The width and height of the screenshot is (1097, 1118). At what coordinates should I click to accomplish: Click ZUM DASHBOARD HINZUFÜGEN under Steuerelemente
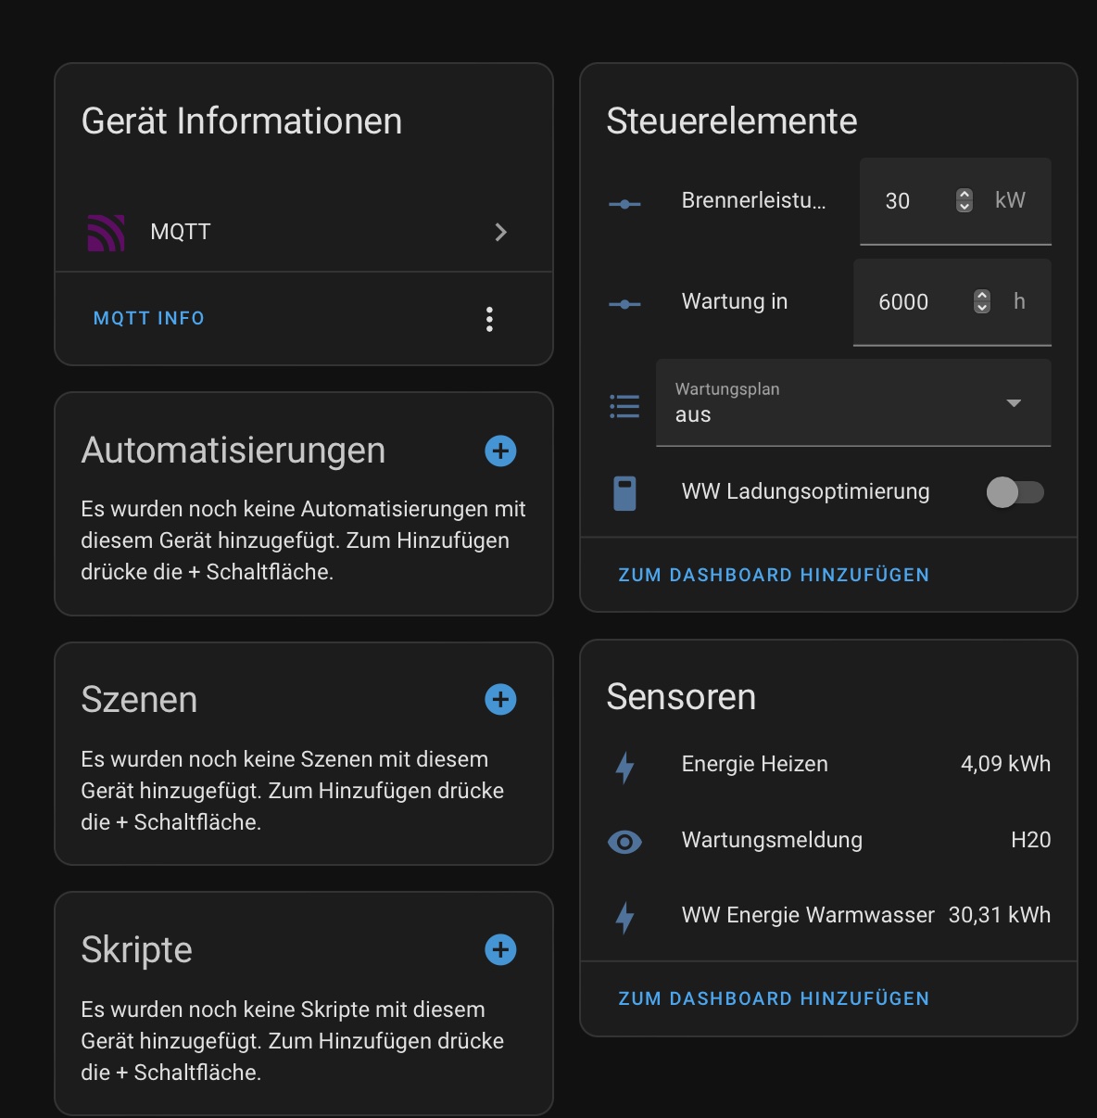[774, 575]
